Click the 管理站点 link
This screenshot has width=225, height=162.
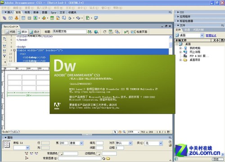tap(211, 36)
